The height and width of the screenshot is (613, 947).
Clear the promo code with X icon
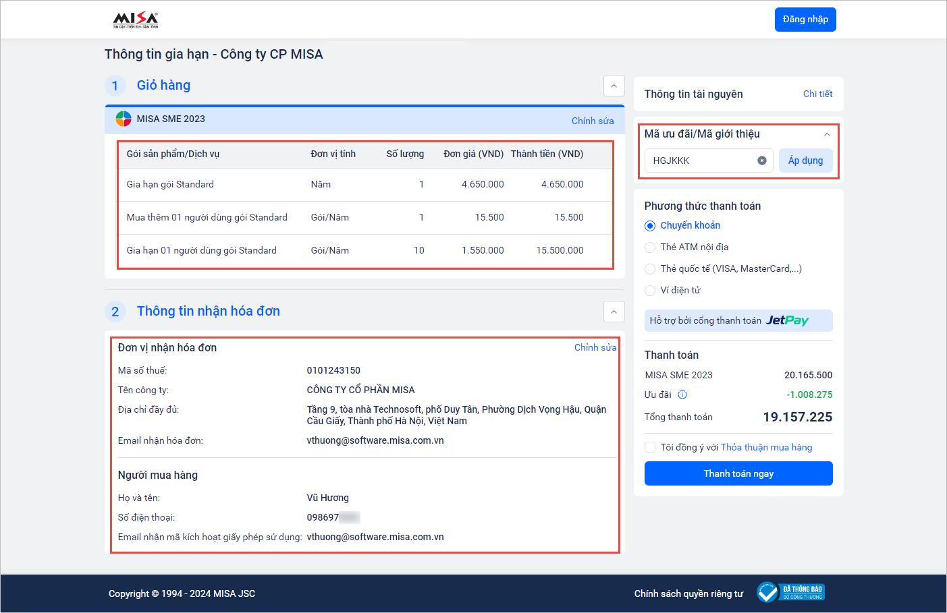(761, 160)
